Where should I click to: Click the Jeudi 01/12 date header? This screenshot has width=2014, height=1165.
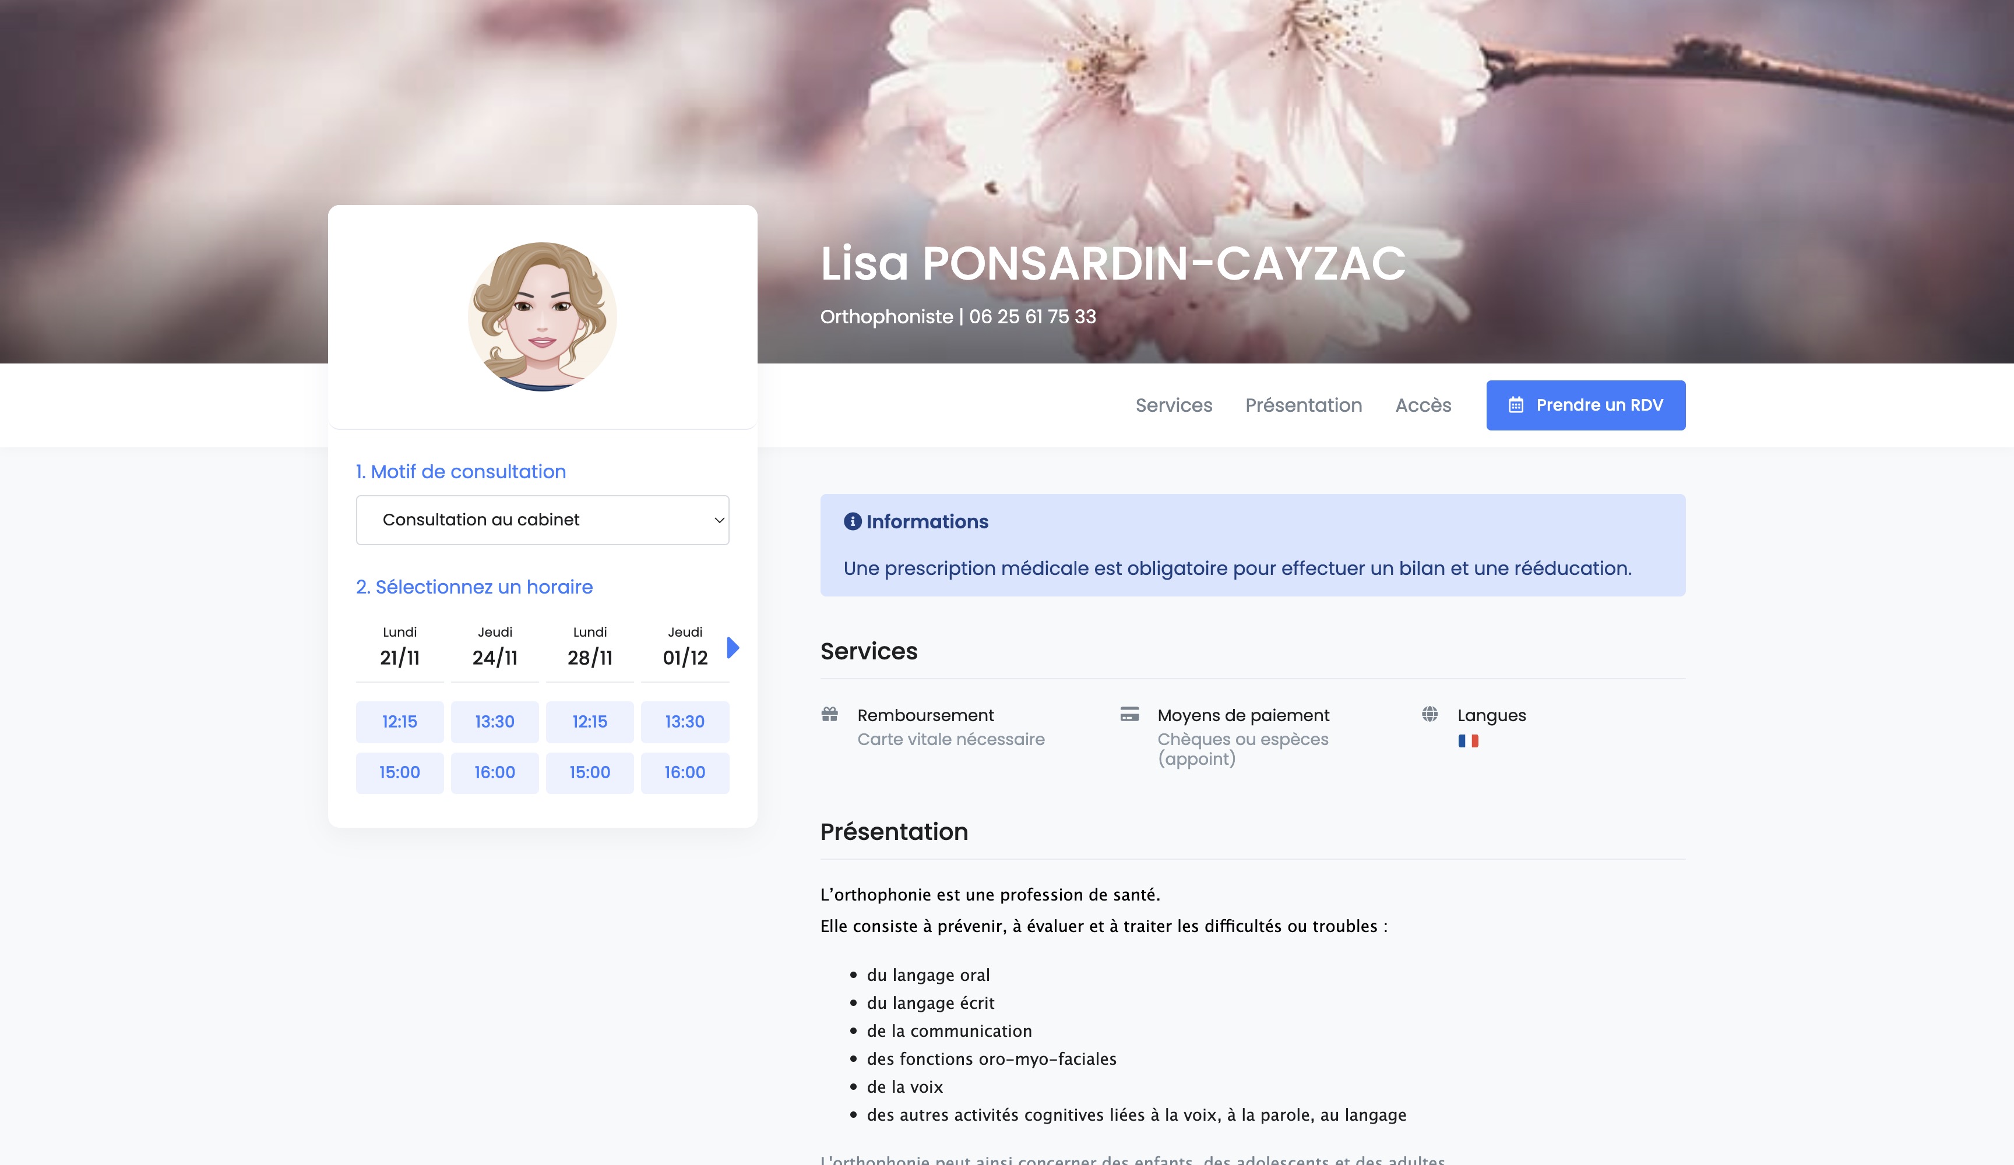click(x=685, y=647)
